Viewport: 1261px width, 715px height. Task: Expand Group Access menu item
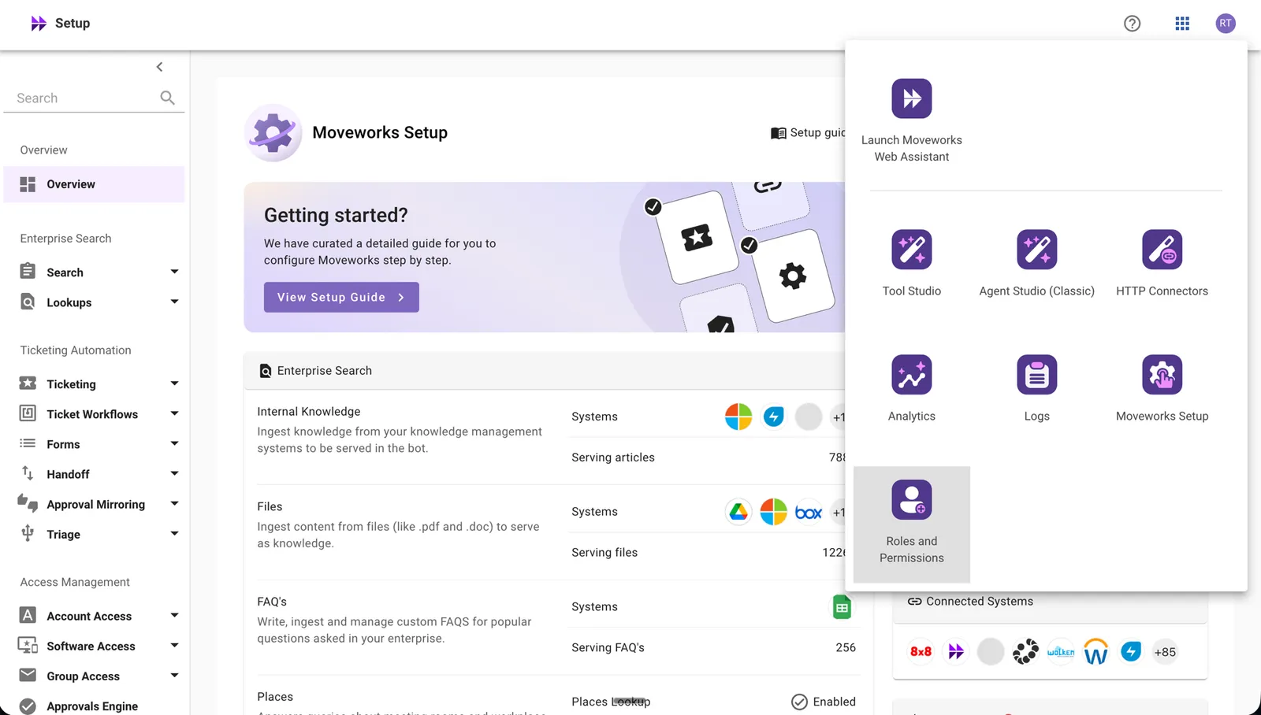(175, 676)
